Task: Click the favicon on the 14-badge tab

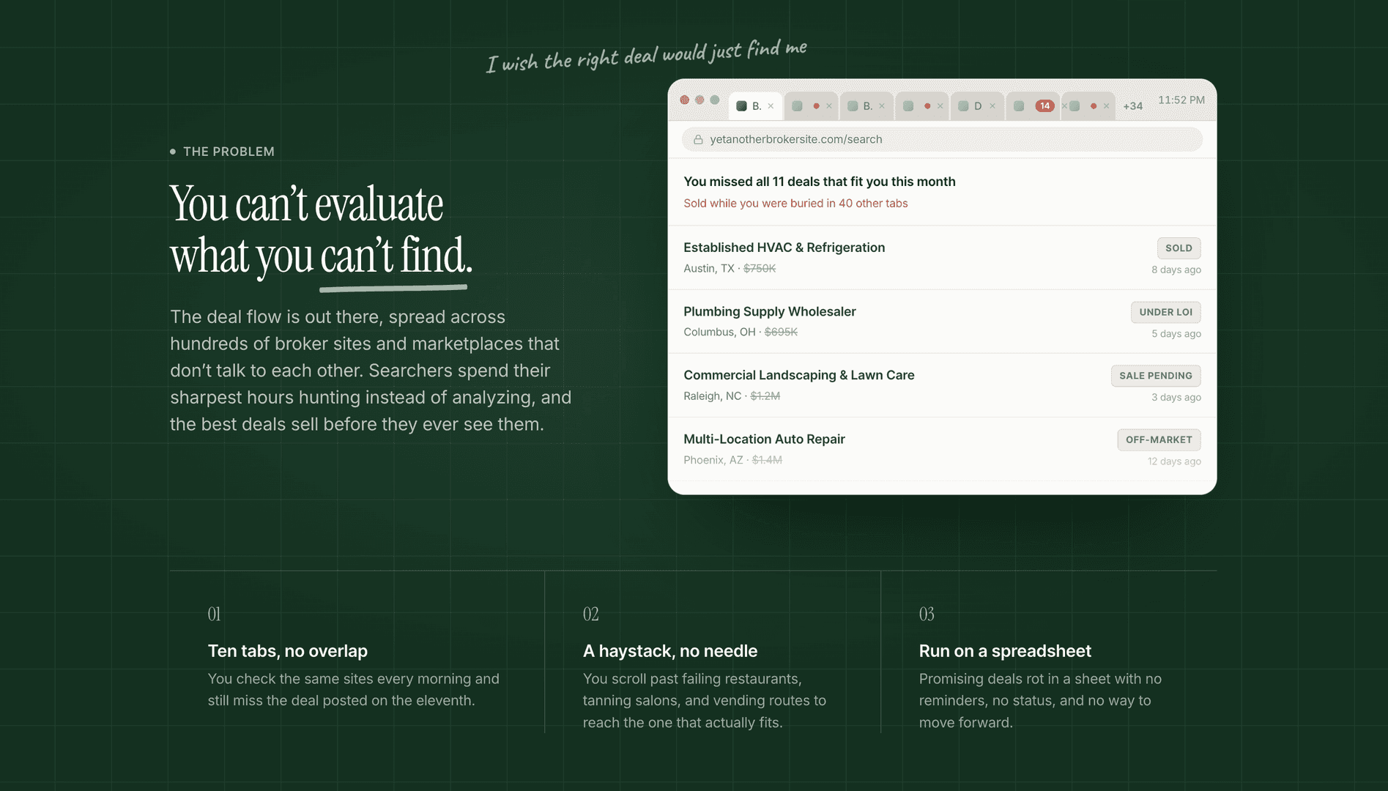Action: (1019, 106)
